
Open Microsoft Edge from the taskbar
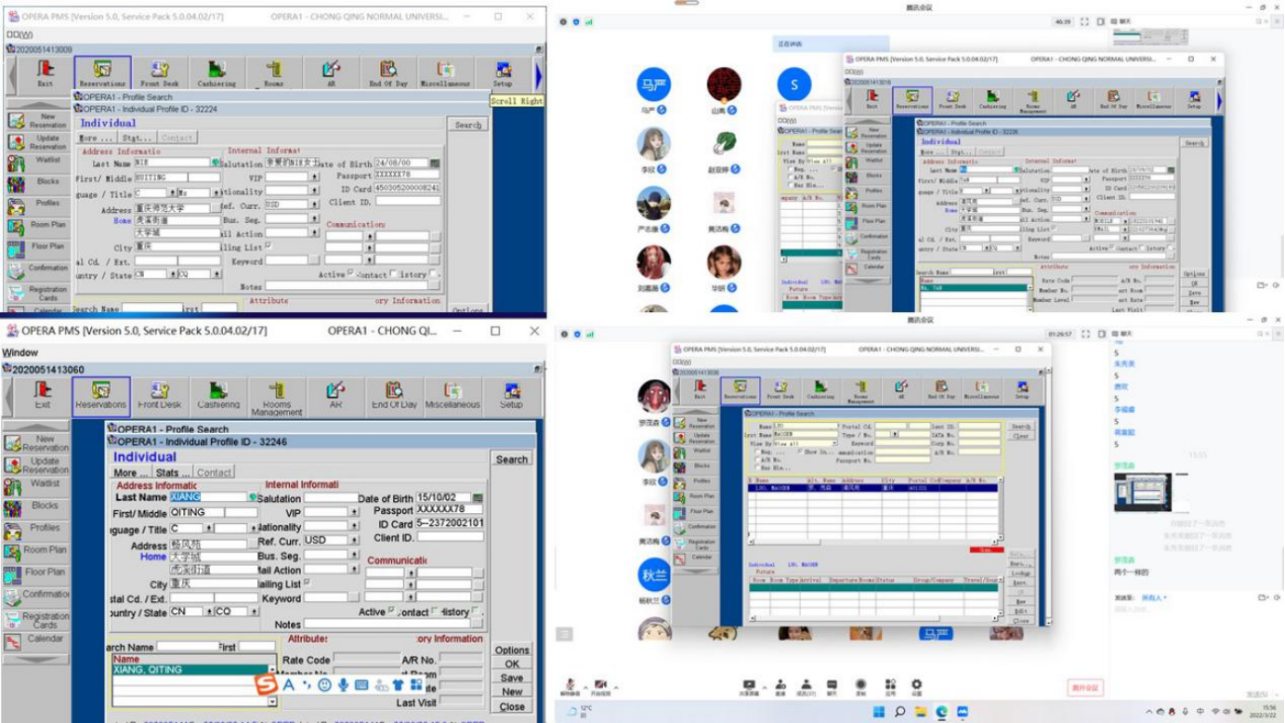click(941, 712)
